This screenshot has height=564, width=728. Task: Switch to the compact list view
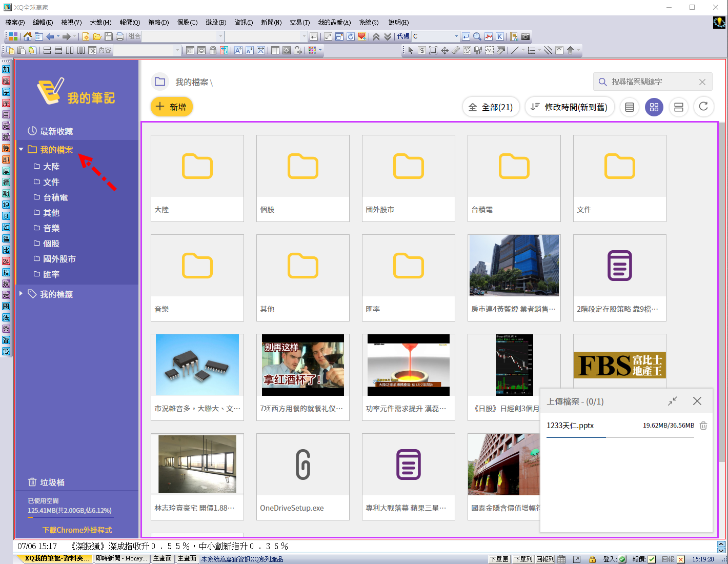[x=630, y=107]
